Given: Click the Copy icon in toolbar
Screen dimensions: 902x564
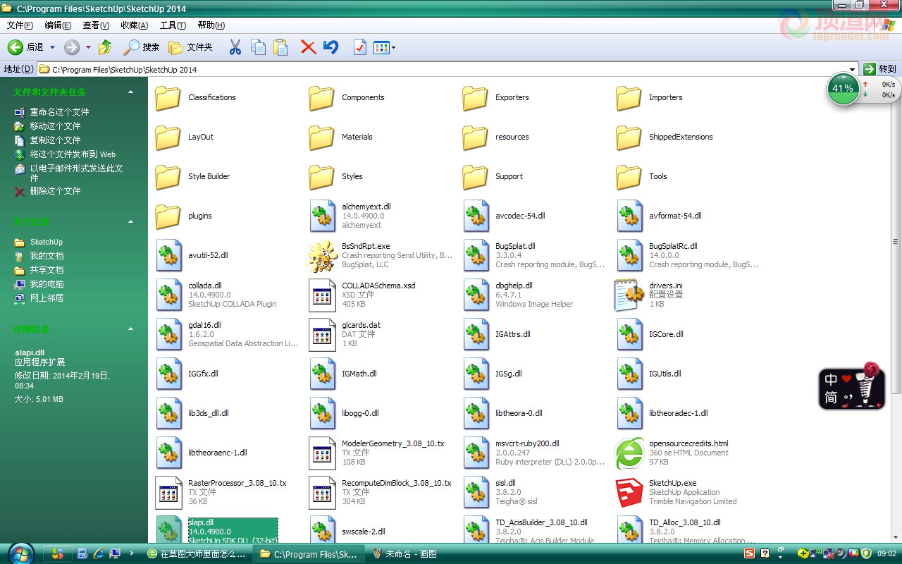Looking at the screenshot, I should coord(258,47).
